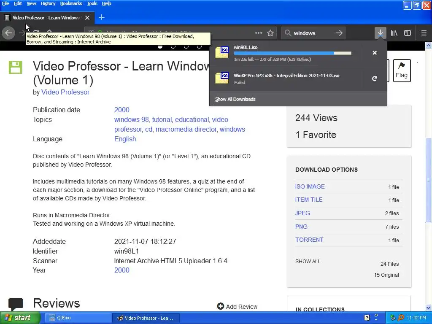Open the Help menu
This screenshot has height=324, width=432.
tap(106, 3)
